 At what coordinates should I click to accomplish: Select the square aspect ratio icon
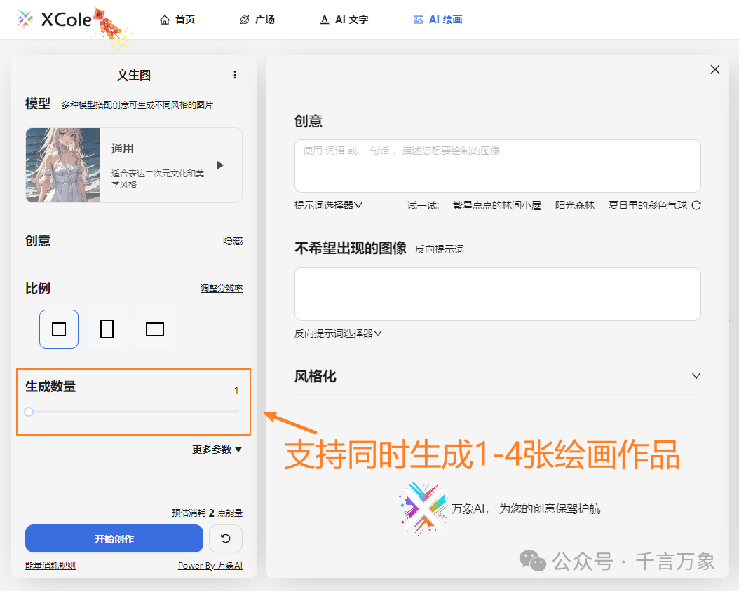[x=59, y=329]
